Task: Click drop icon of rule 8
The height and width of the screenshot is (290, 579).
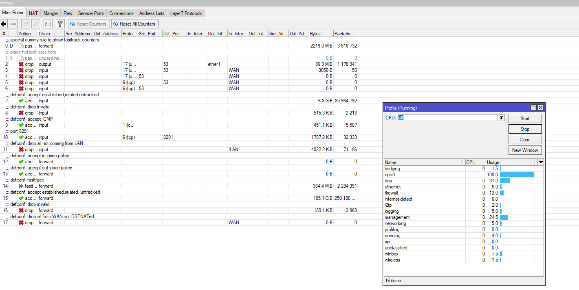Action: click(x=21, y=113)
